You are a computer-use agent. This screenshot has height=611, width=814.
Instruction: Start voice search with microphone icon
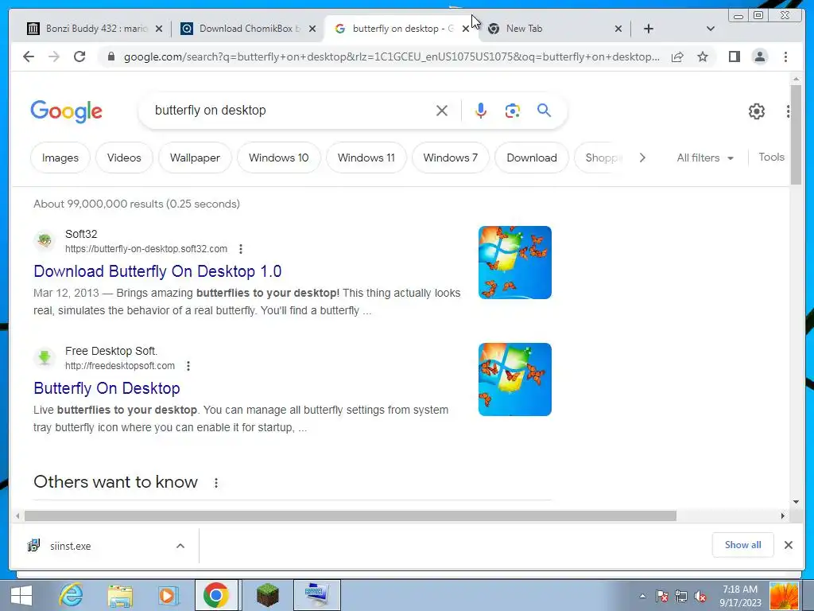[x=481, y=110]
